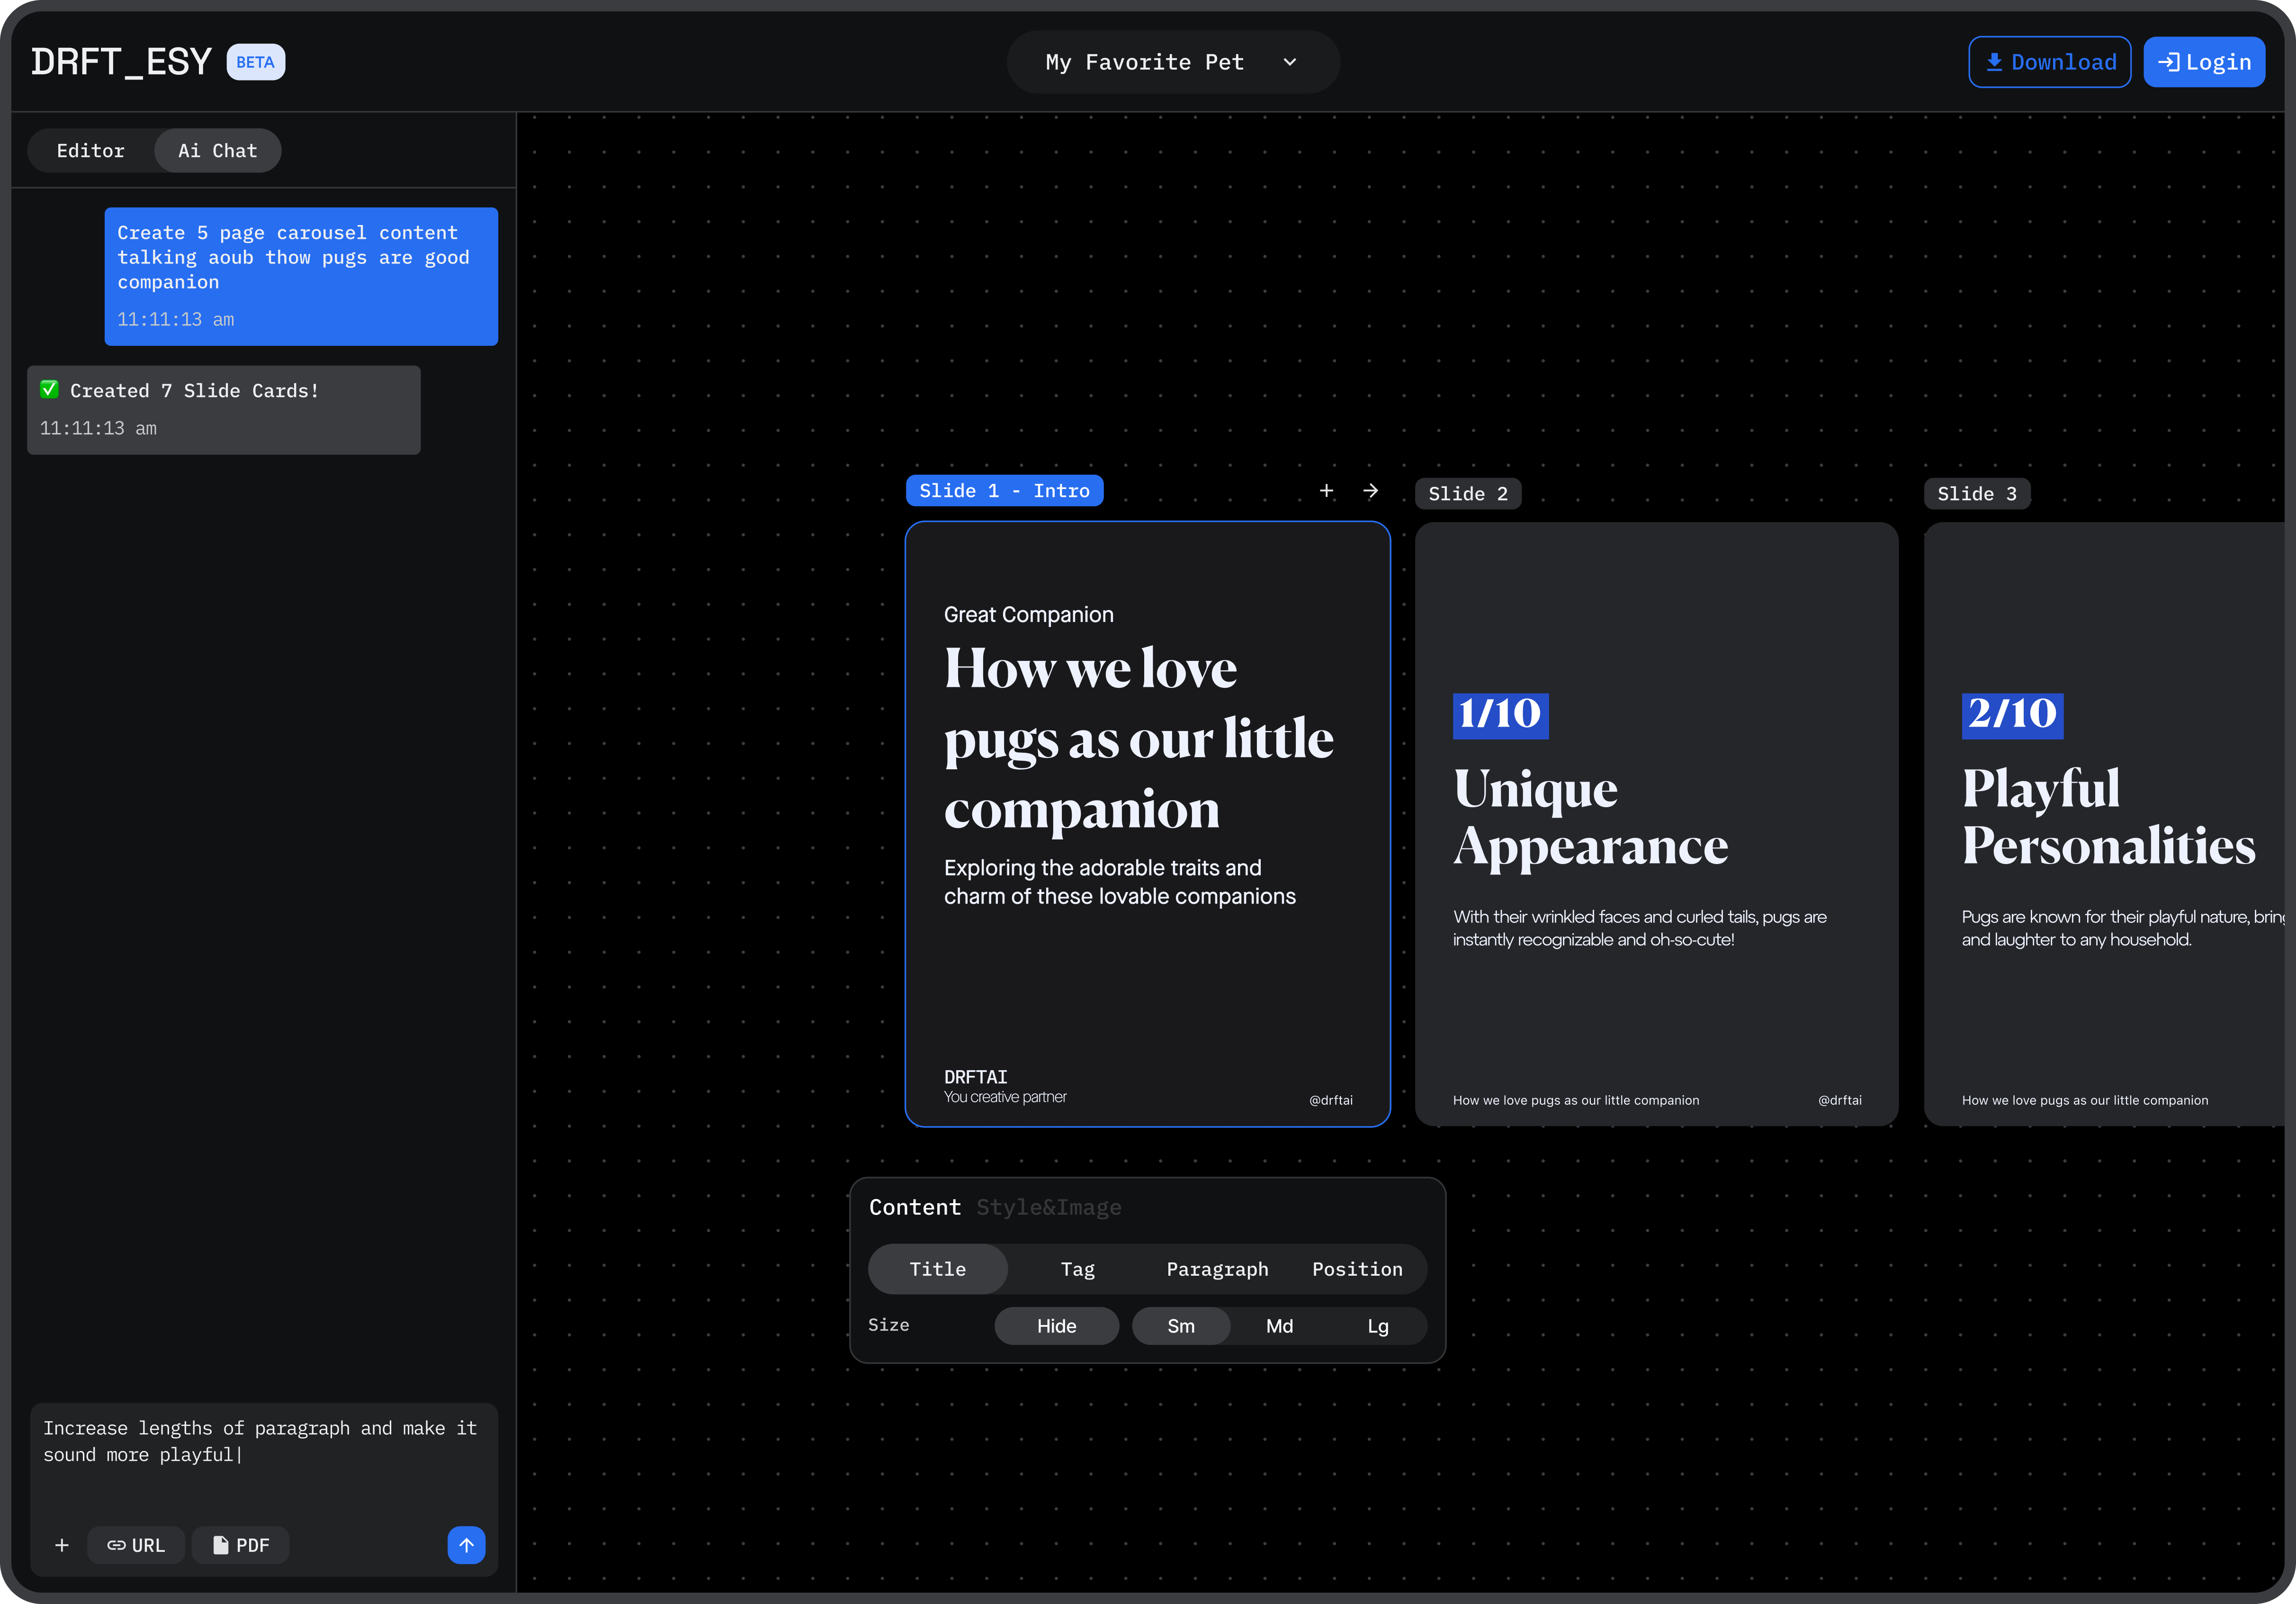Image resolution: width=2296 pixels, height=1604 pixels.
Task: Select the Tag content option
Action: [1077, 1269]
